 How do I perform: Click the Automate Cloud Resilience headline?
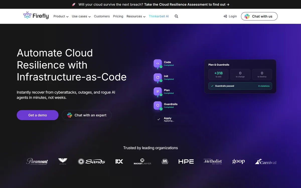click(72, 65)
